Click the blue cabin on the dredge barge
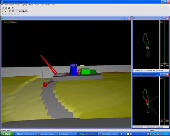Viewport: 170px width, 136px height. pyautogui.click(x=74, y=69)
